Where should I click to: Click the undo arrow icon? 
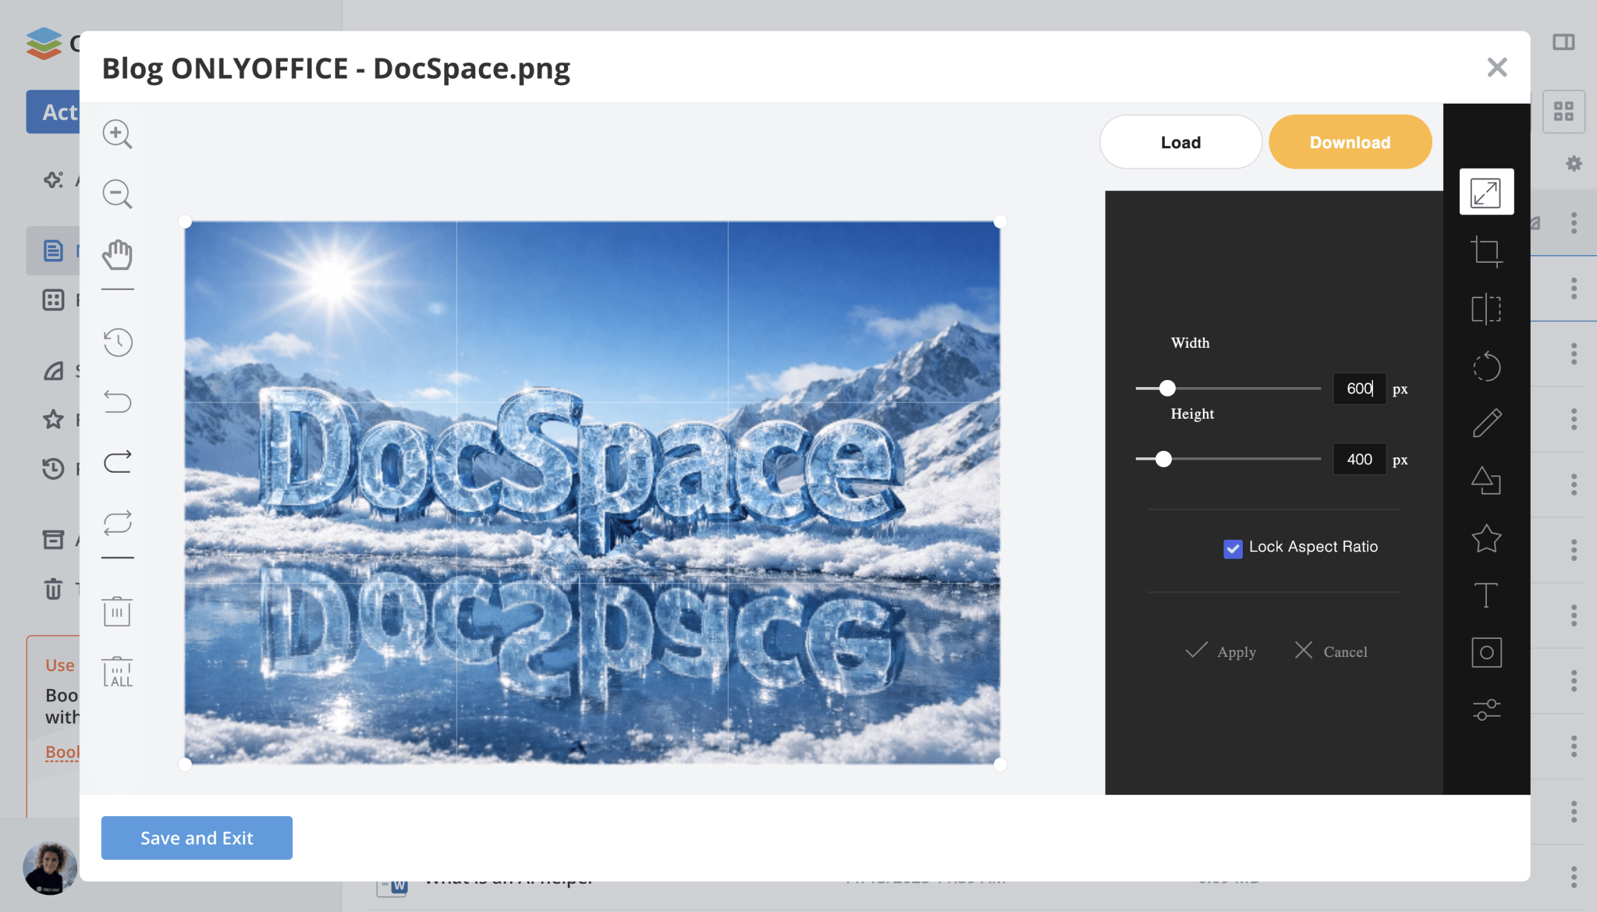117,402
